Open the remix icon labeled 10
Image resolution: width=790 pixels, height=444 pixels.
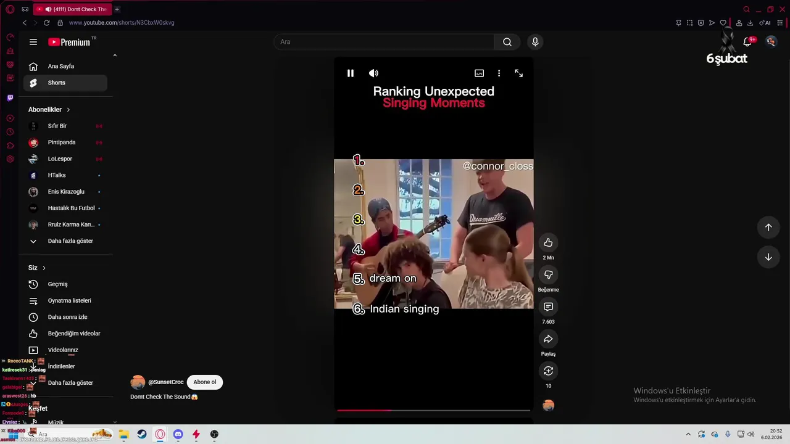pos(548,371)
